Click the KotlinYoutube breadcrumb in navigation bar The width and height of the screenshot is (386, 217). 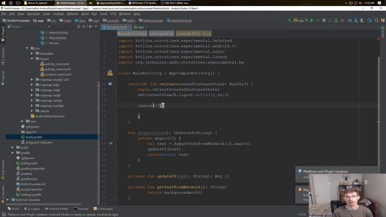click(x=16, y=20)
